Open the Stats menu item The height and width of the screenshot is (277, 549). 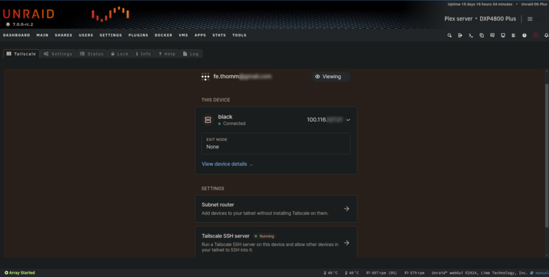click(x=219, y=35)
